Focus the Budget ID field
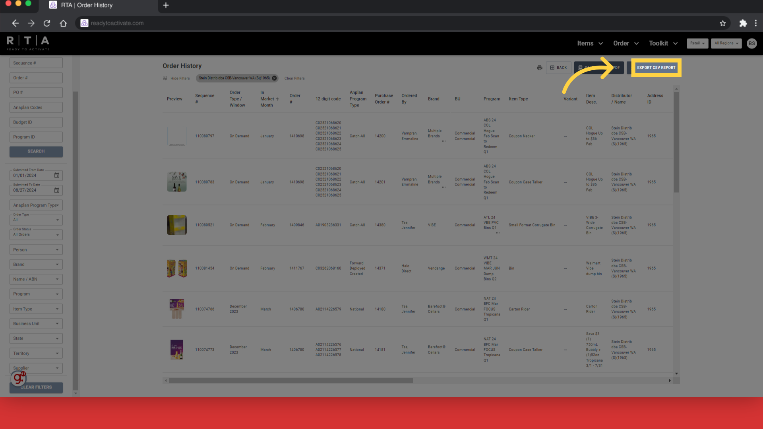 click(36, 122)
